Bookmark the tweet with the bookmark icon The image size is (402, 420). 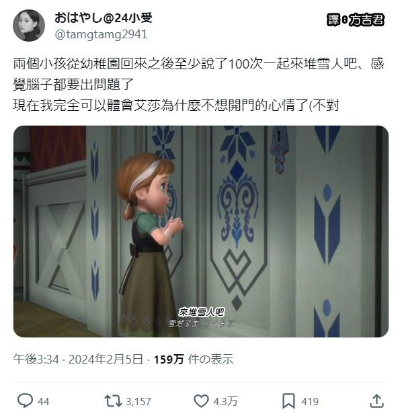tap(288, 401)
